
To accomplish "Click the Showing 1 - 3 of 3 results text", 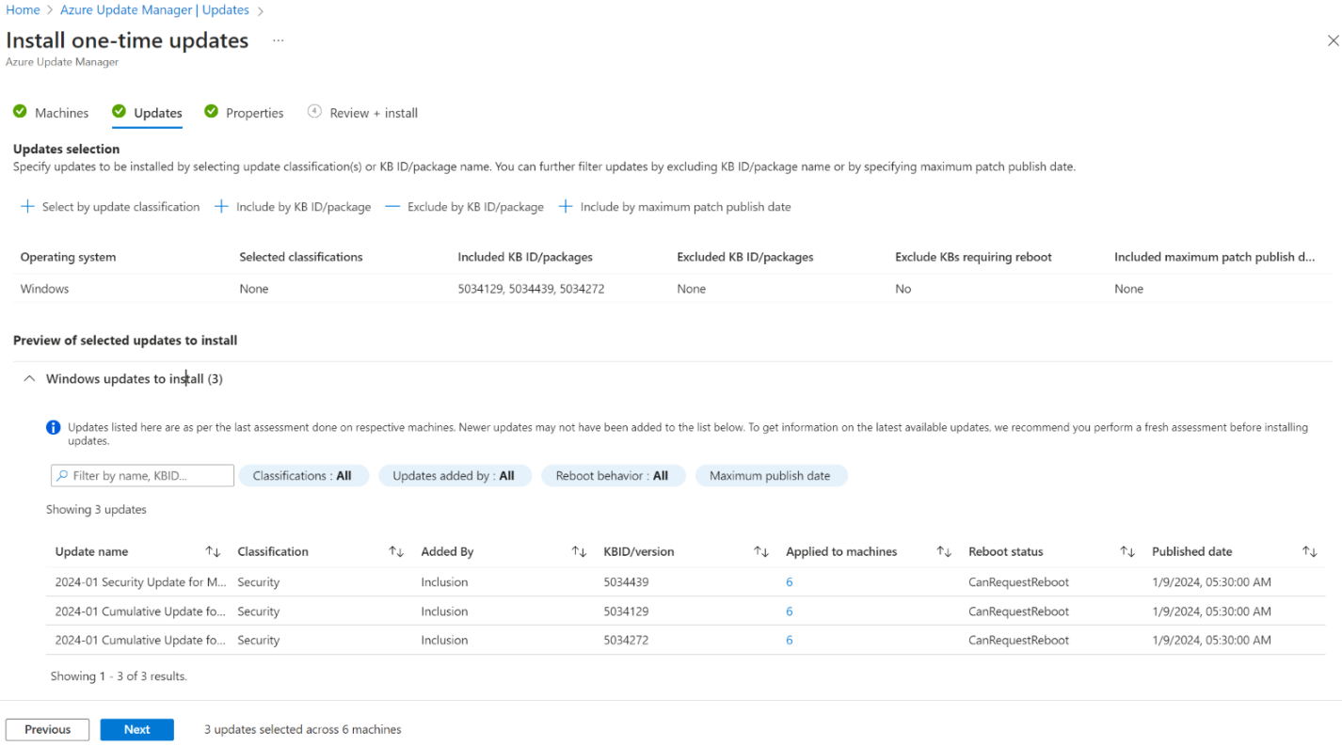I will (x=119, y=676).
